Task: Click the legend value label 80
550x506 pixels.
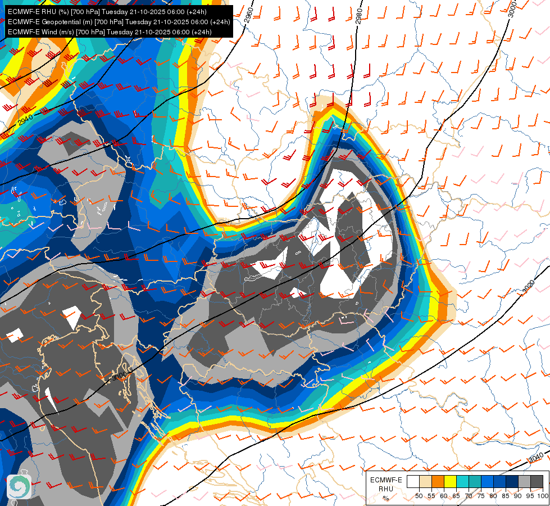Action: pyautogui.click(x=493, y=496)
